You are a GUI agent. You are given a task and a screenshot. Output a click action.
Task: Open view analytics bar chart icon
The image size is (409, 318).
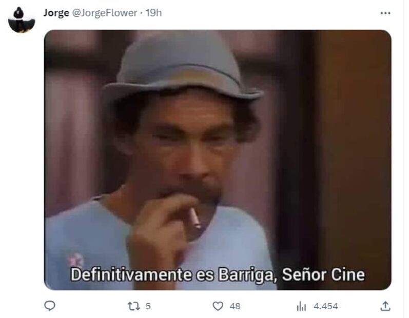tap(301, 306)
